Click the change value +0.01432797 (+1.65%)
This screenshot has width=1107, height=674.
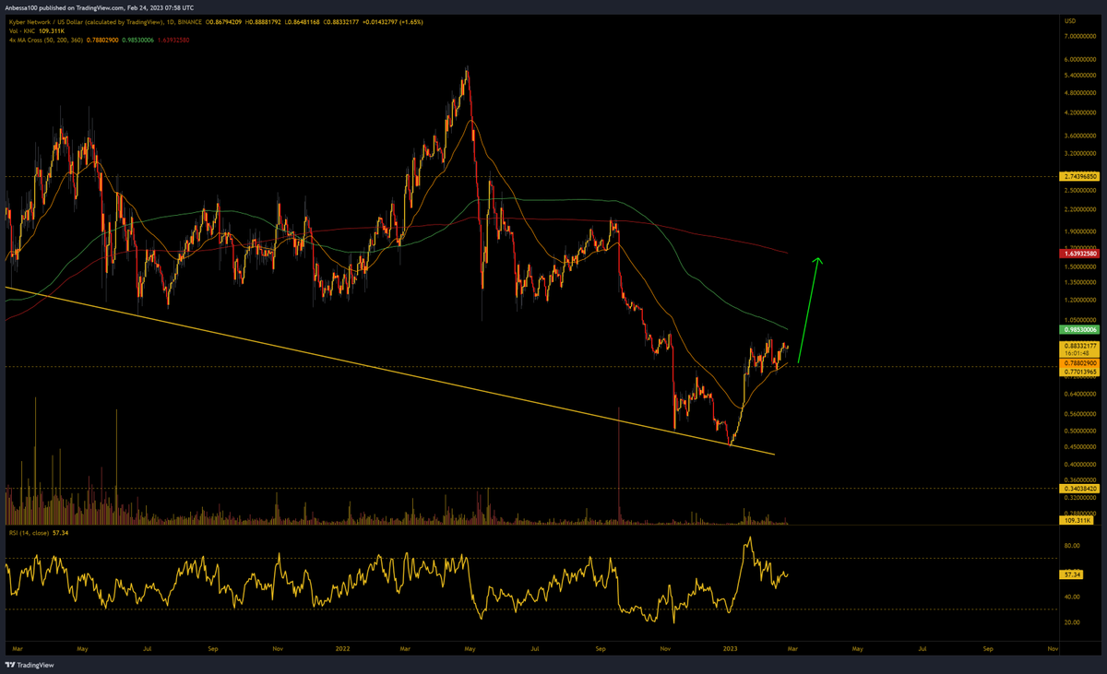pos(392,22)
